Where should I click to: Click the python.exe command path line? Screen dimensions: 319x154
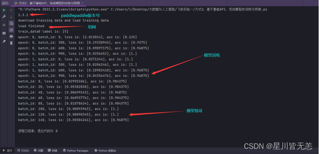143,9
